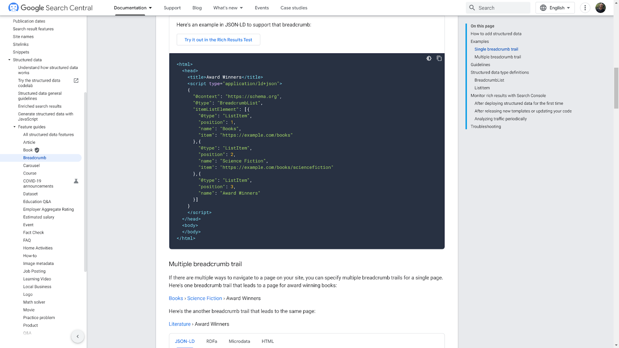Select Breadcrumb in the sidebar

pos(35,158)
